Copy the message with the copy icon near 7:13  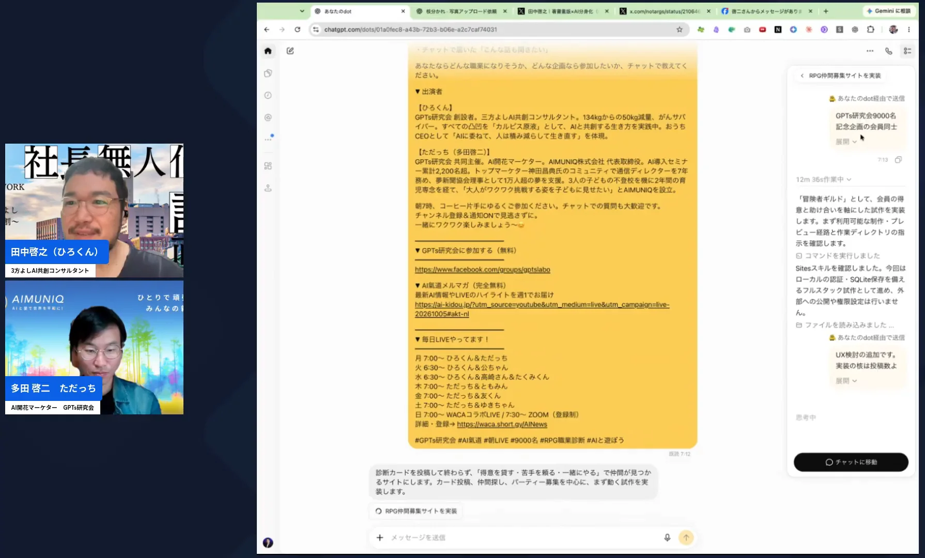click(898, 160)
